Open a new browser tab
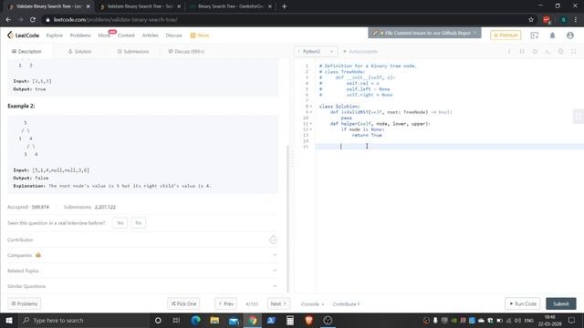Image resolution: width=584 pixels, height=328 pixels. tap(284, 6)
